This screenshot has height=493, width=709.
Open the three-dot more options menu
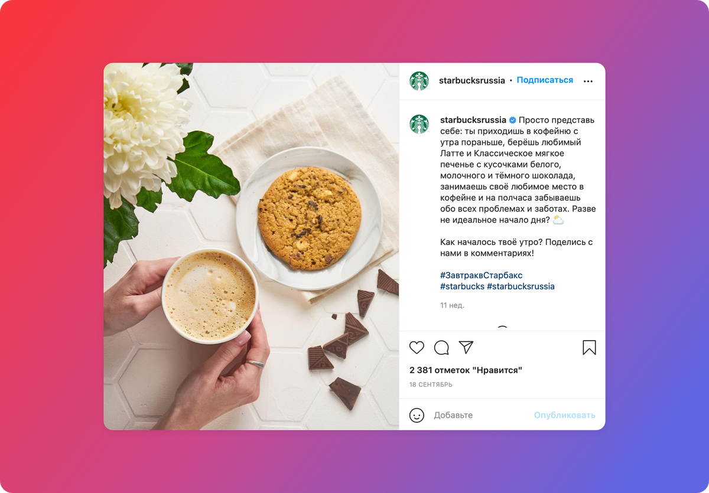[588, 81]
